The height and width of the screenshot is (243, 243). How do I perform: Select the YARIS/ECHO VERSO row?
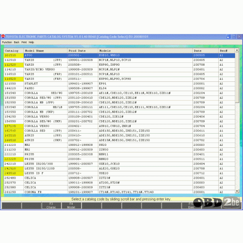pyautogui.click(x=119, y=69)
